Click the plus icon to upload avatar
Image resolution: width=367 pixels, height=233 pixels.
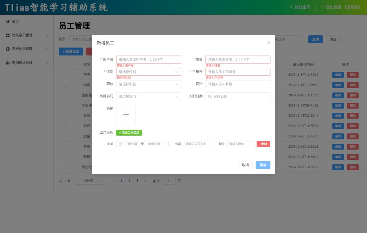pos(126,114)
